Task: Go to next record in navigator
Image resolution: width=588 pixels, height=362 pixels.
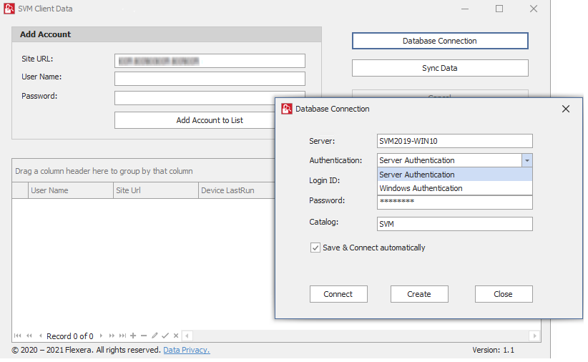Action: (101, 336)
